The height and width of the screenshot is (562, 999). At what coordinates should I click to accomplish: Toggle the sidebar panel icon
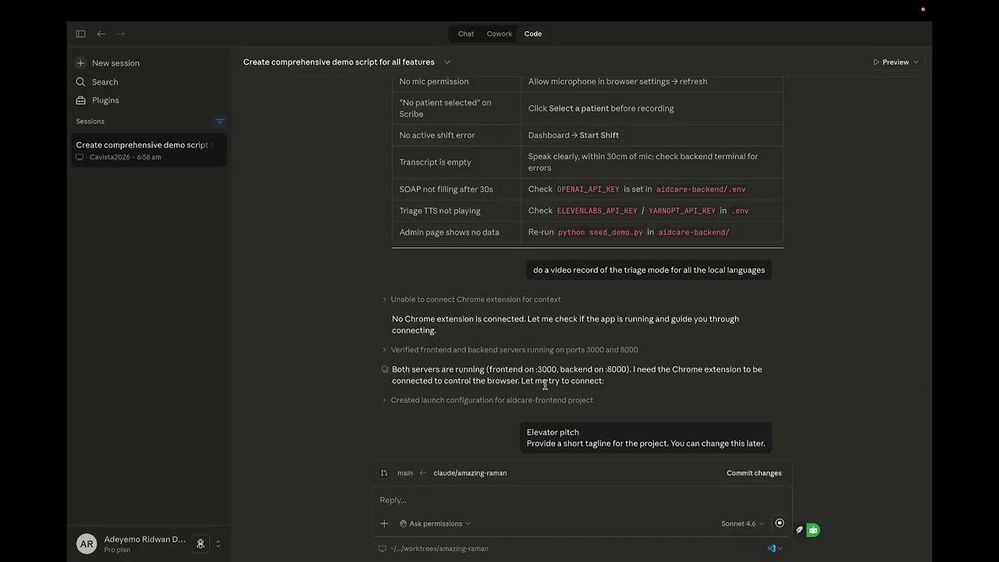pos(80,34)
